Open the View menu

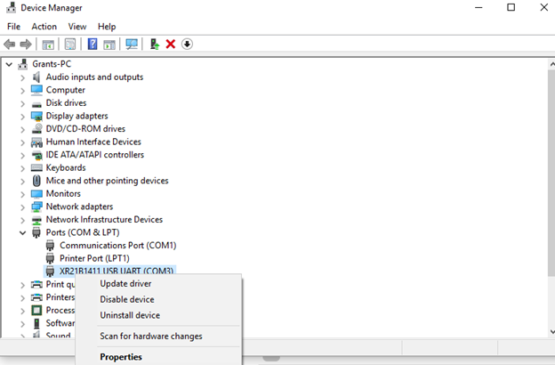[77, 27]
